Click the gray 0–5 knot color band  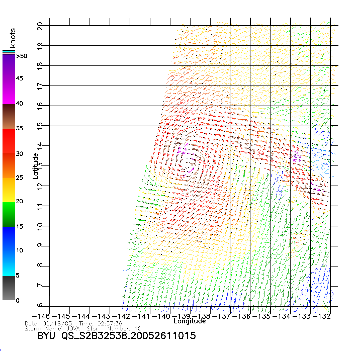(x=9, y=288)
